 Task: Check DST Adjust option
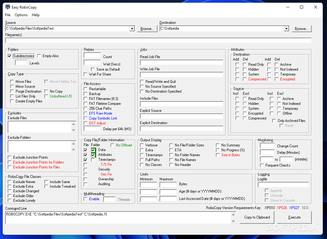85,123
